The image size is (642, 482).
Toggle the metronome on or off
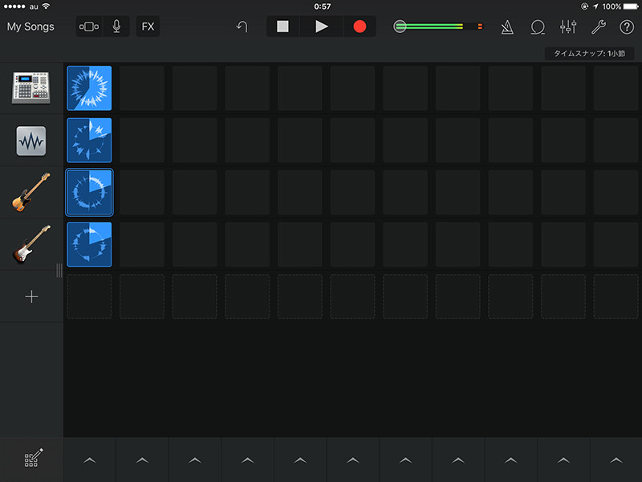click(507, 27)
